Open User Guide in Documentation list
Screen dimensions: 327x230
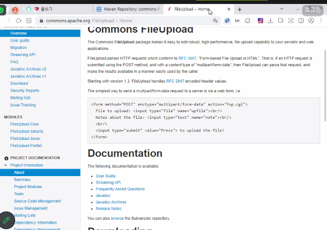pyautogui.click(x=105, y=176)
